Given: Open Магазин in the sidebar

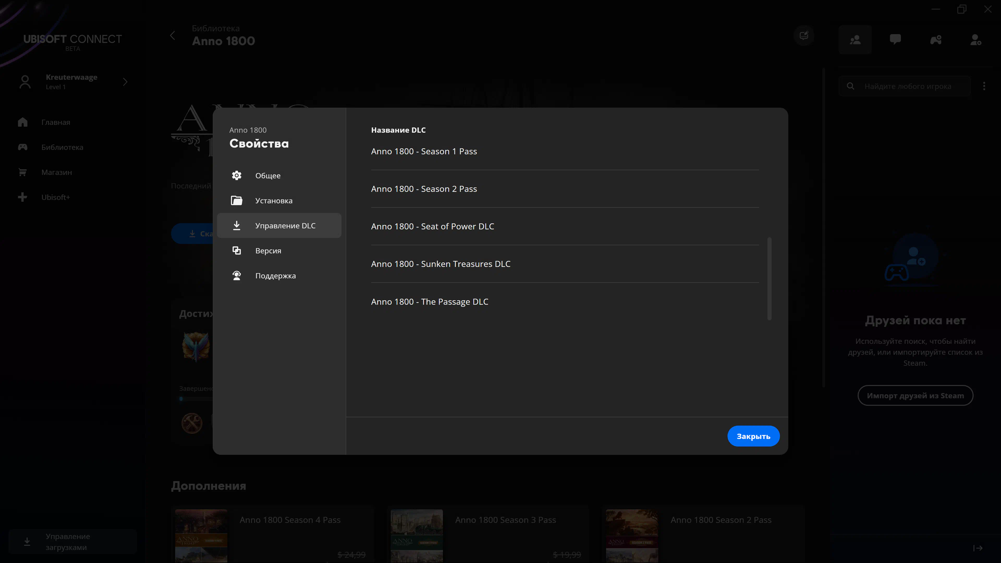Looking at the screenshot, I should point(56,172).
